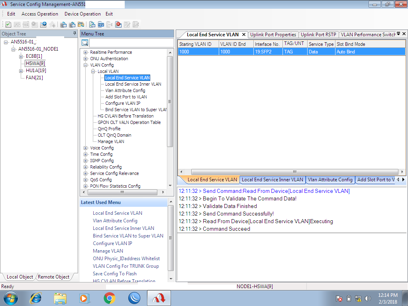408x306 pixels.
Task: Expand the HU1A[19] tree node
Action: [21, 71]
